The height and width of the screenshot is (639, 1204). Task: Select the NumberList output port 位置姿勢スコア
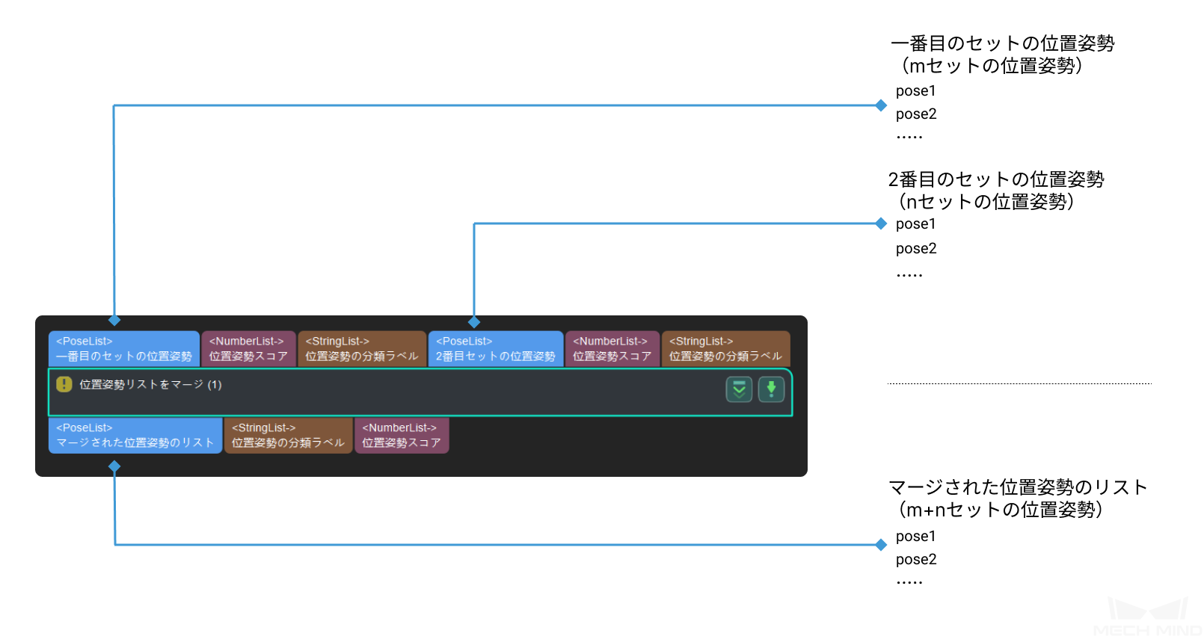(402, 436)
